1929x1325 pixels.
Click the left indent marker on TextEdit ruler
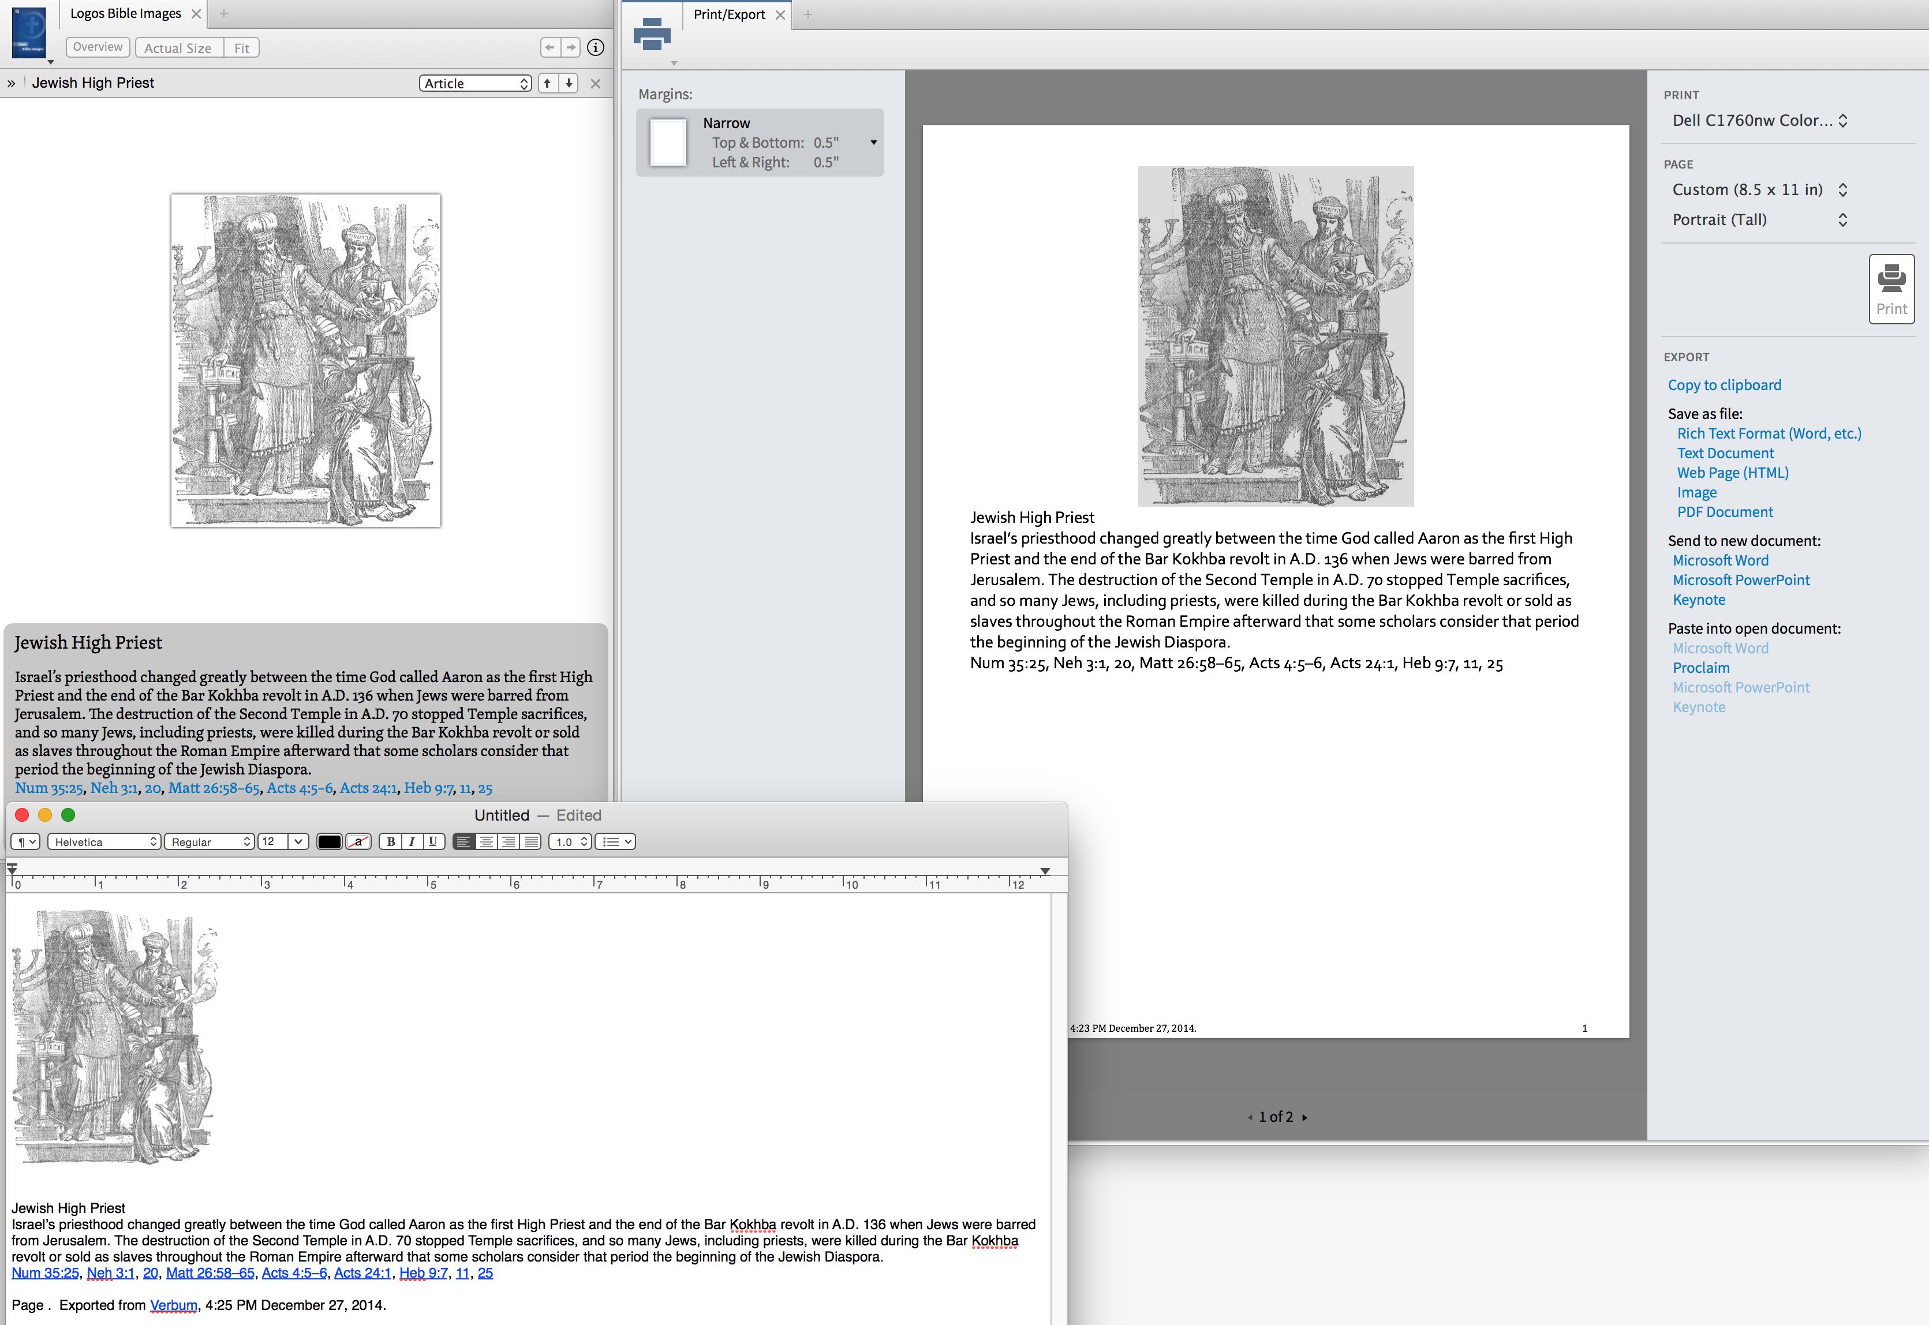pos(12,869)
